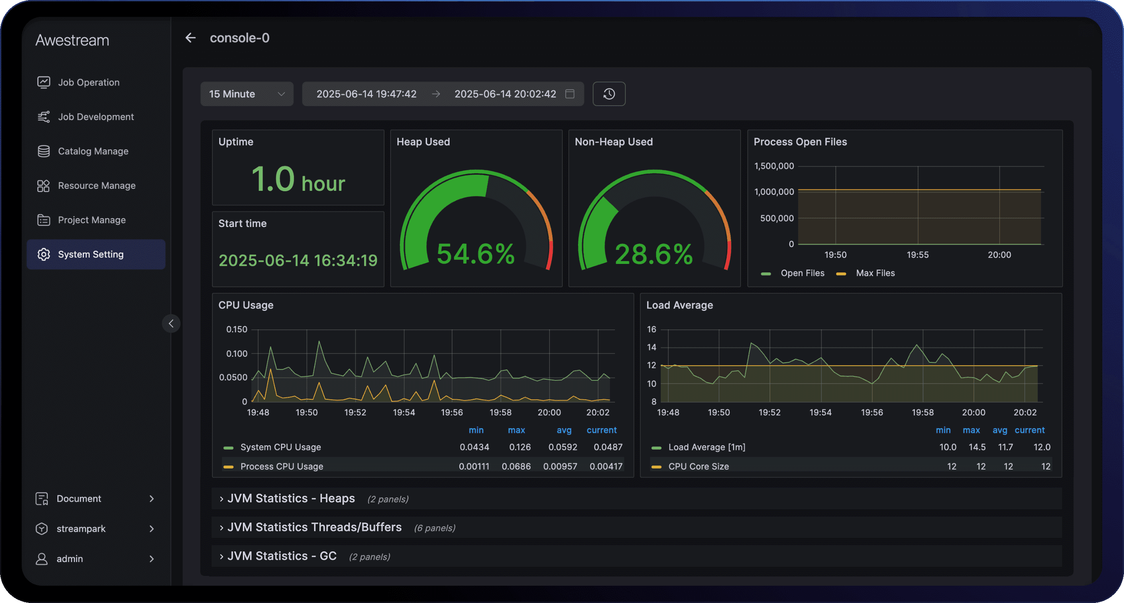This screenshot has width=1124, height=603.
Task: Click the start date 2025-06-14 19:47:42 field
Action: (x=366, y=94)
